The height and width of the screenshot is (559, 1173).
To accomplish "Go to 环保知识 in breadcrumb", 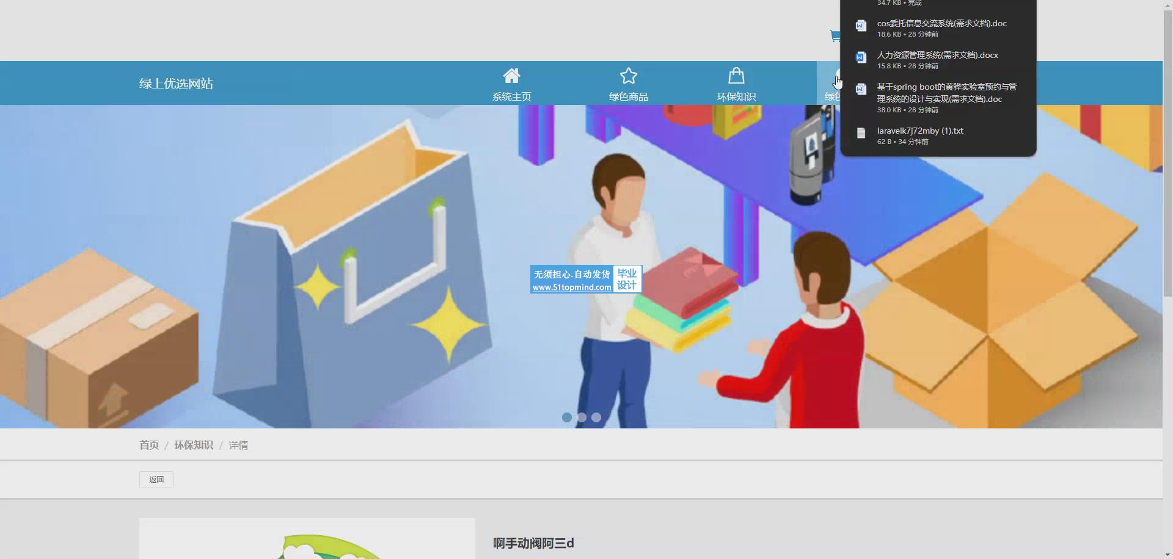I will point(194,445).
